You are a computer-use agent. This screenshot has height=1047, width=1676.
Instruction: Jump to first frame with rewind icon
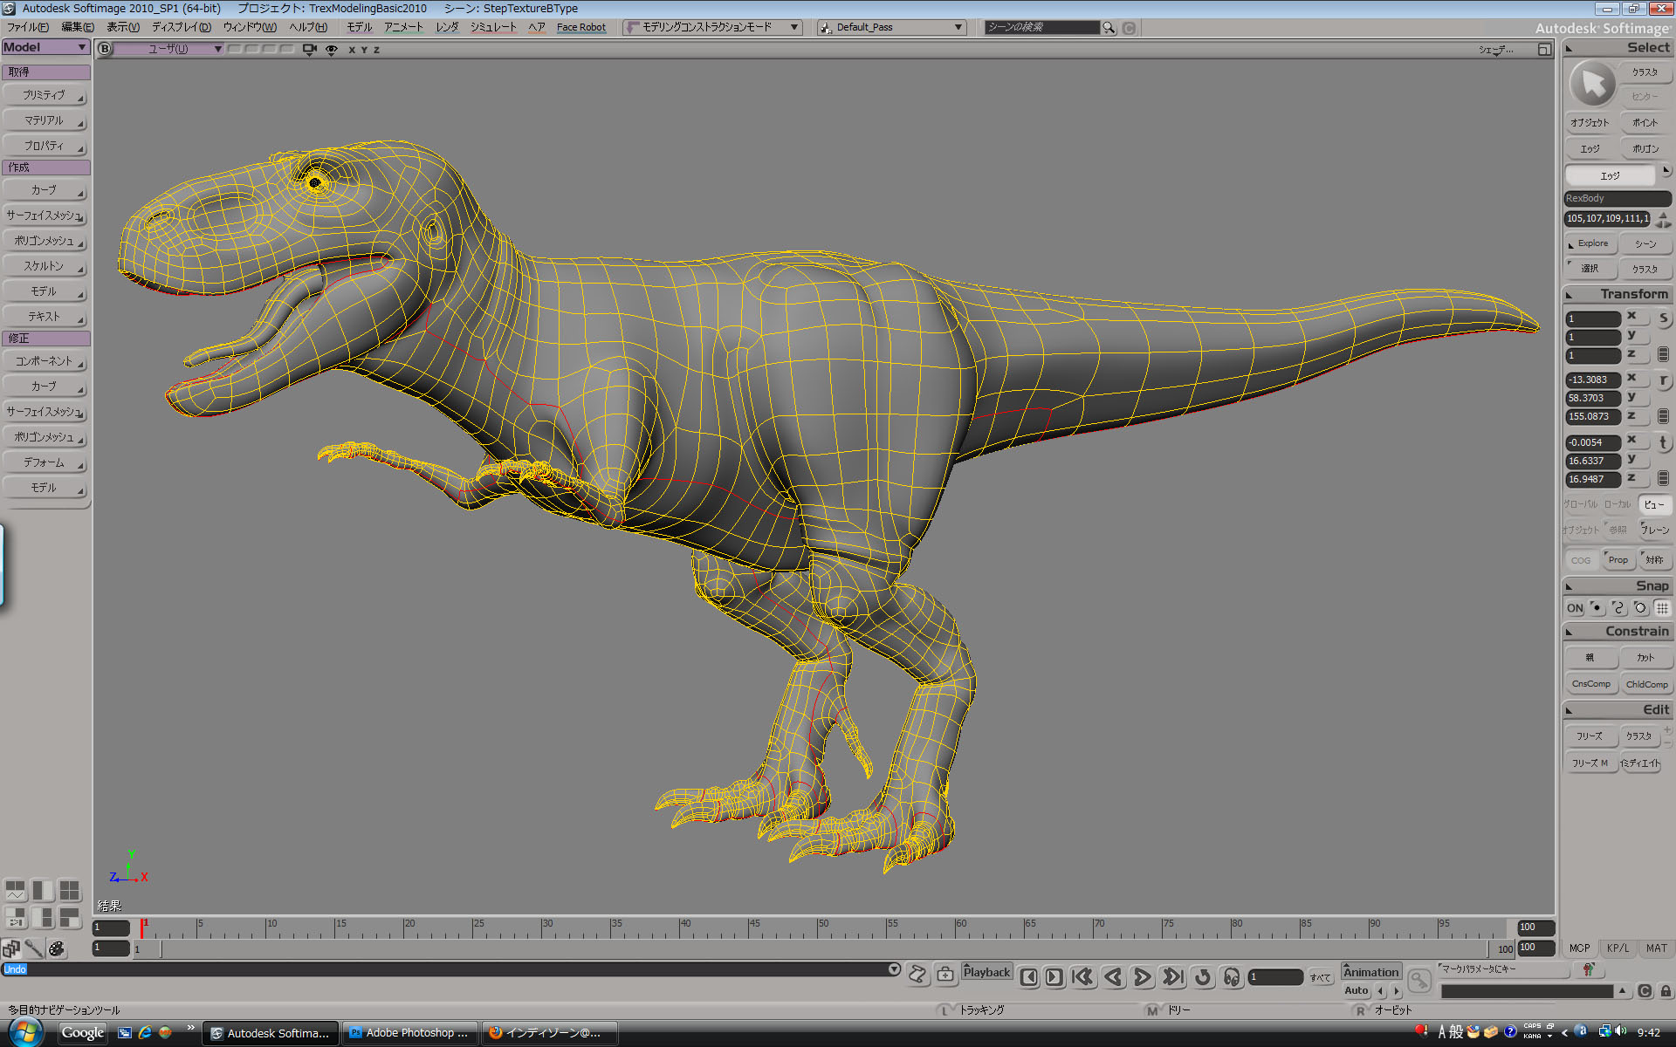pyautogui.click(x=1083, y=978)
